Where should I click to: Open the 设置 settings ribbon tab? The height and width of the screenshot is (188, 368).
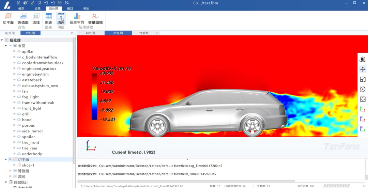[x=37, y=9]
